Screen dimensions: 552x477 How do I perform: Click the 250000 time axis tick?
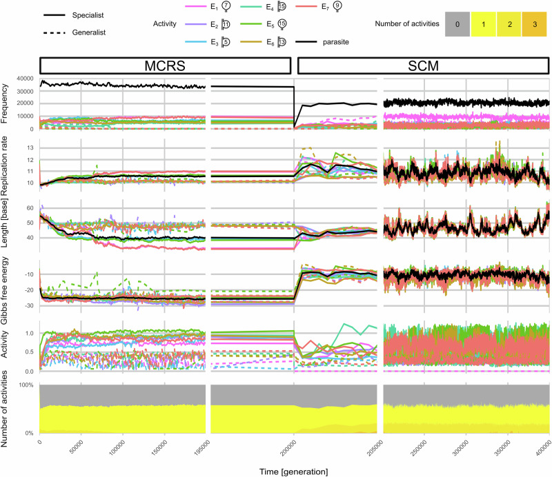pos(418,448)
